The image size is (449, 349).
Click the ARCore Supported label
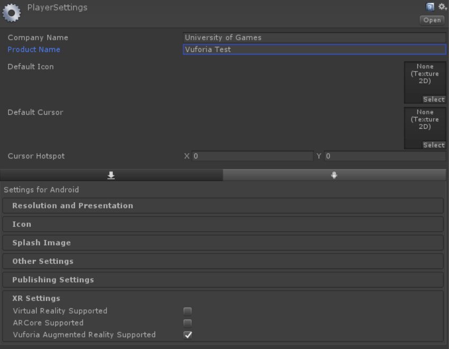point(48,323)
